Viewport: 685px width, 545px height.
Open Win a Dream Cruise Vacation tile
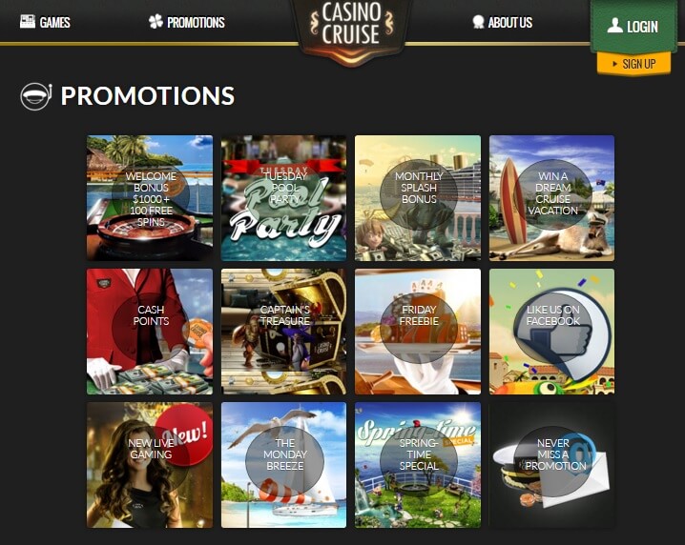pyautogui.click(x=551, y=197)
